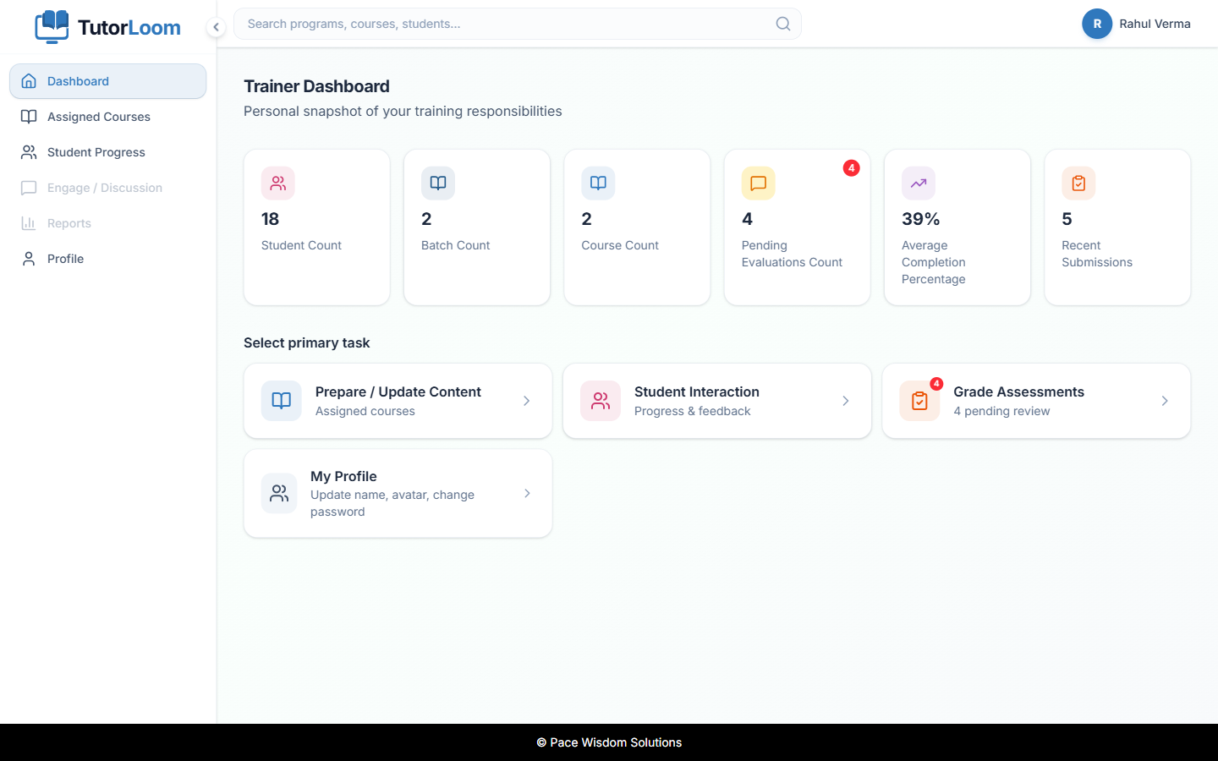This screenshot has width=1218, height=761.
Task: Collapse the sidebar with the chevron button
Action: pyautogui.click(x=216, y=27)
